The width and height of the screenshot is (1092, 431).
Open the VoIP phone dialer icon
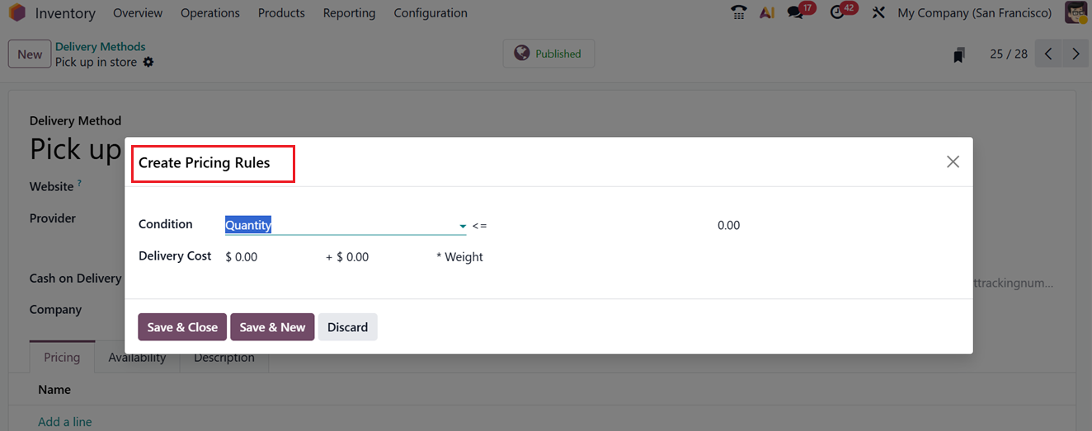click(738, 13)
